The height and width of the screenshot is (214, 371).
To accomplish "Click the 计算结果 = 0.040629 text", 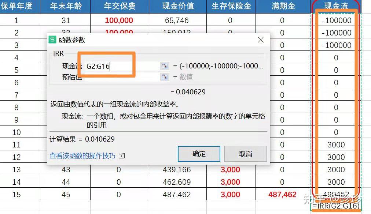I will point(82,139).
